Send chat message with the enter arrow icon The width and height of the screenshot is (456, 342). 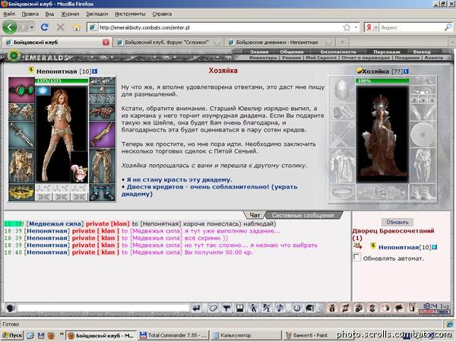coord(197,308)
